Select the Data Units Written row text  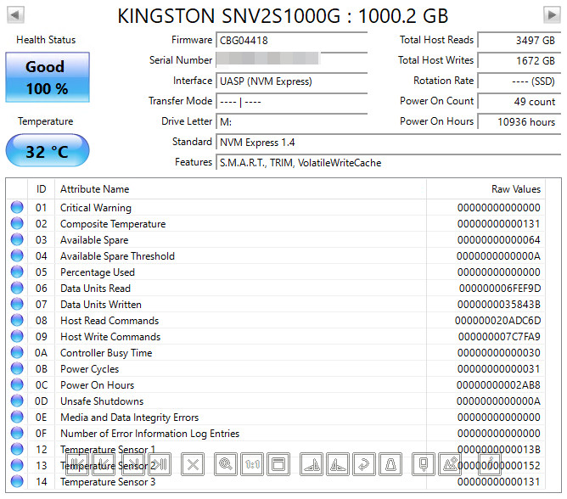tap(100, 305)
